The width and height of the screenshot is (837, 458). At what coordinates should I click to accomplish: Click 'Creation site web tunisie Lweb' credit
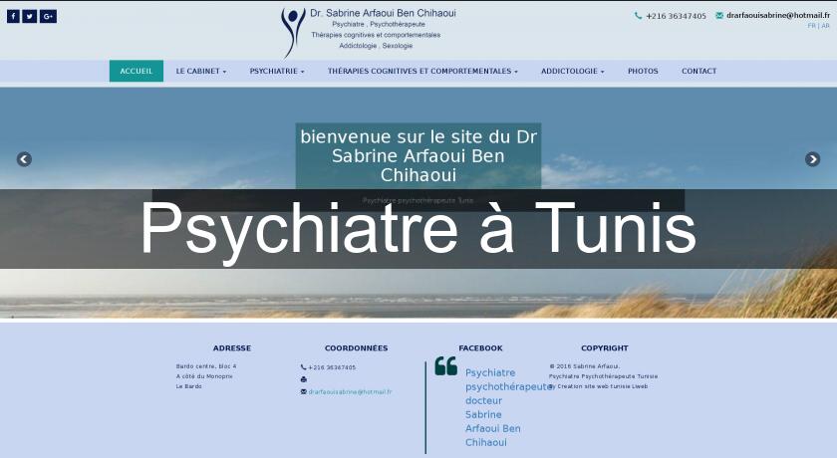602,386
